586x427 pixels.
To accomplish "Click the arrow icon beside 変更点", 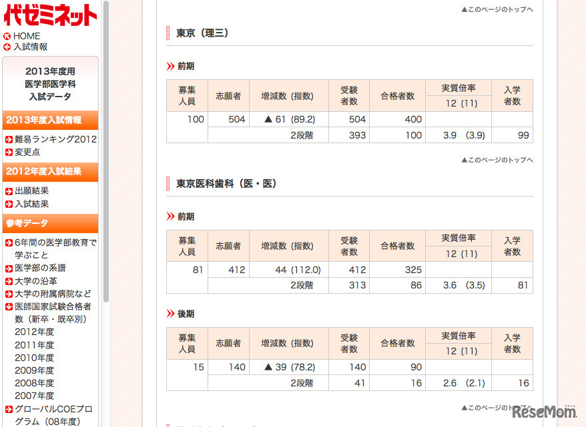I will pyautogui.click(x=9, y=153).
